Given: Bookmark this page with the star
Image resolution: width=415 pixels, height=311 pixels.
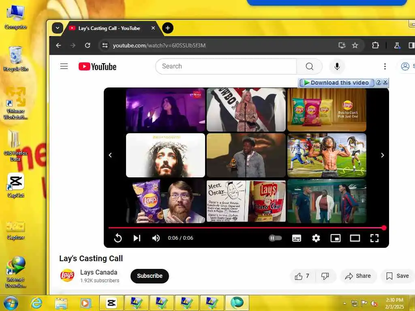Looking at the screenshot, I should [355, 45].
